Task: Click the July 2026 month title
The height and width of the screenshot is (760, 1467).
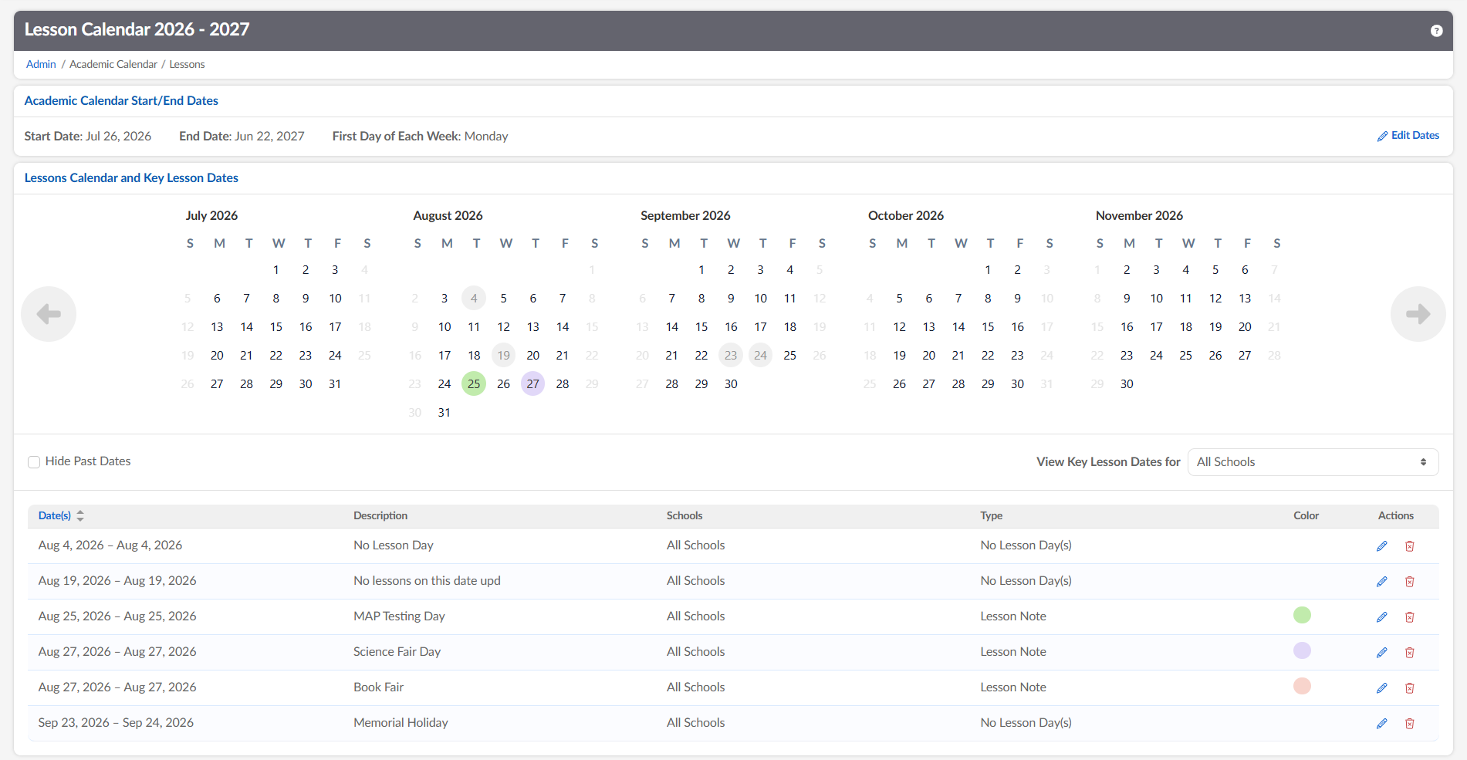Action: click(211, 215)
